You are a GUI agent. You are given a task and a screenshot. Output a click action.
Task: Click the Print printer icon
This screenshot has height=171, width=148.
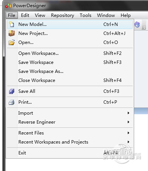[x=12, y=102]
